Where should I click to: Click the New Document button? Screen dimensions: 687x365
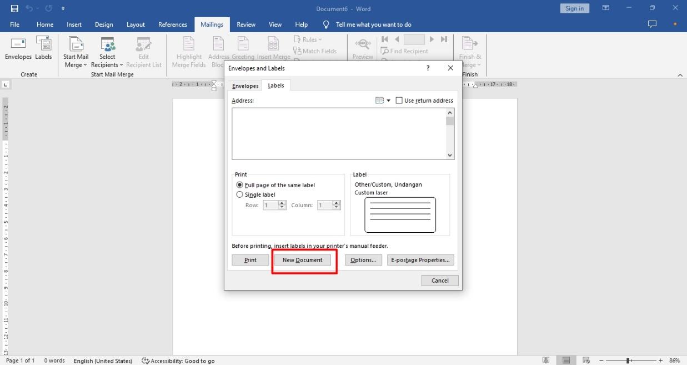pyautogui.click(x=302, y=260)
